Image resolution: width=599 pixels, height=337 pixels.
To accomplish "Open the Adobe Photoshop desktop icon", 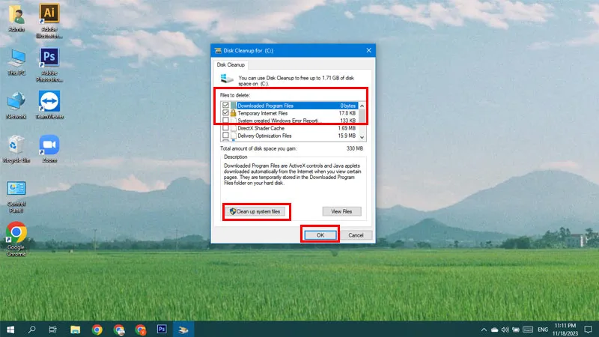I will pos(49,64).
